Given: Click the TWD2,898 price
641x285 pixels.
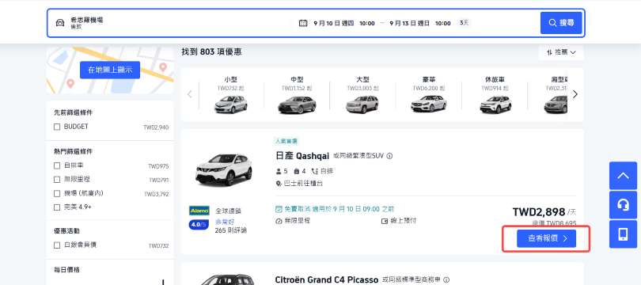Looking at the screenshot, I should click(x=539, y=212).
